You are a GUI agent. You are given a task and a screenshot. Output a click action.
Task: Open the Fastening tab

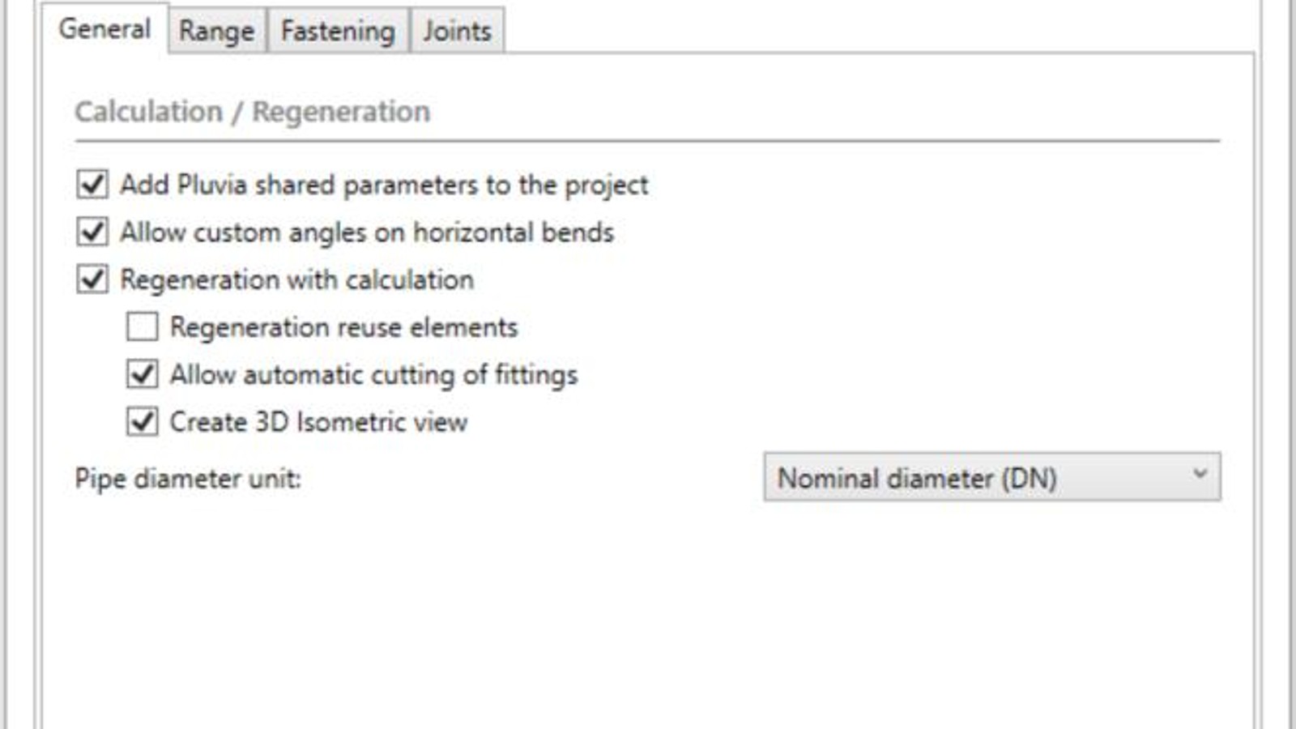coord(337,31)
